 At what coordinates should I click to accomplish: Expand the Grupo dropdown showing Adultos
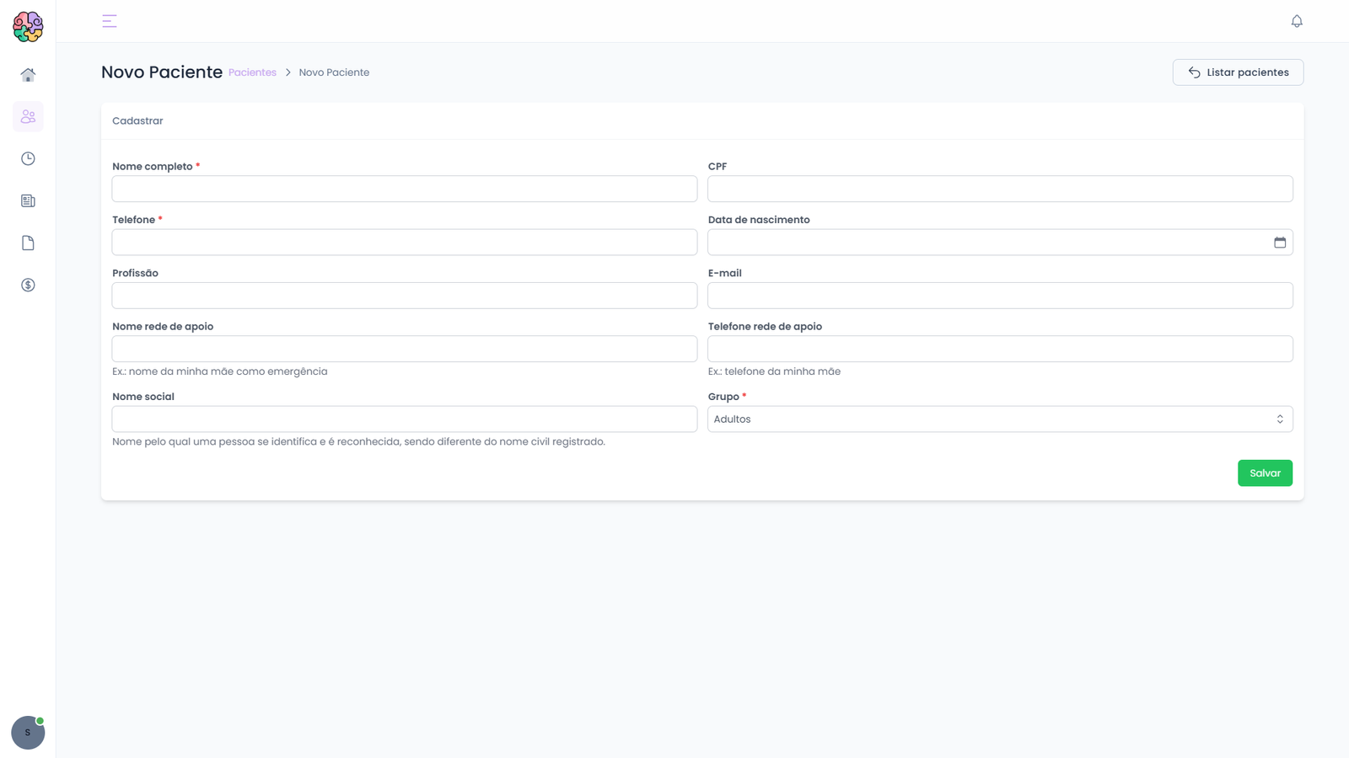click(x=999, y=419)
